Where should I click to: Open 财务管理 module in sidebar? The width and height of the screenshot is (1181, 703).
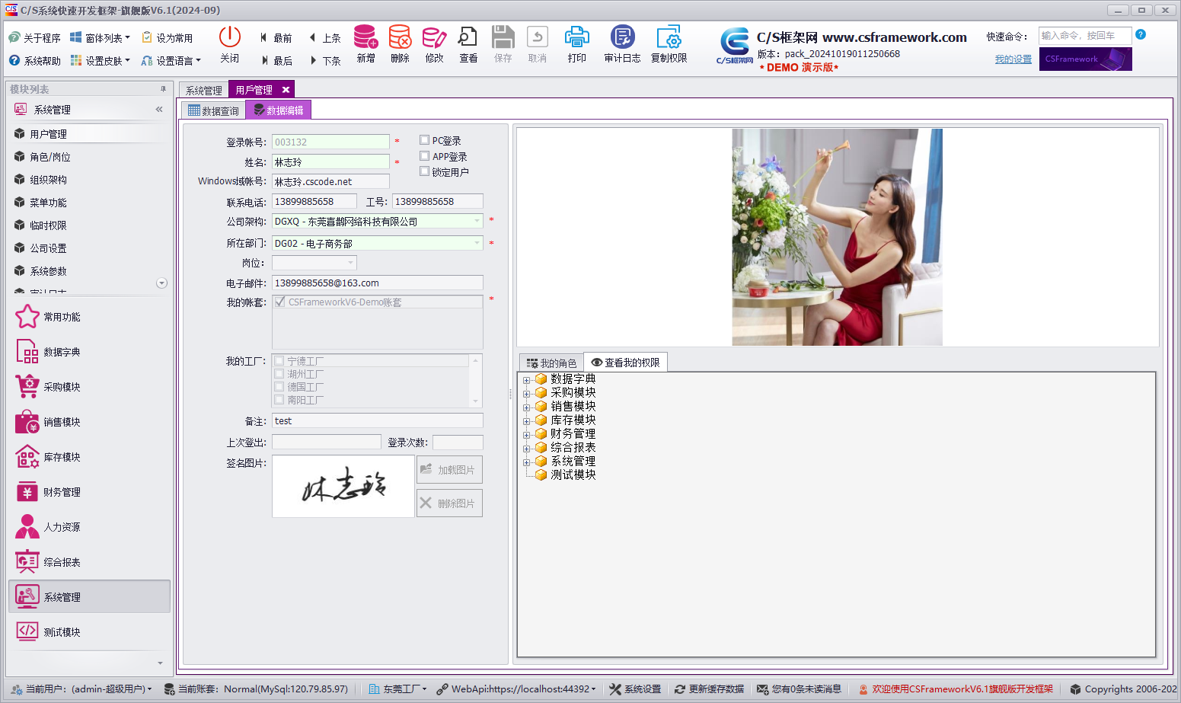pos(47,492)
